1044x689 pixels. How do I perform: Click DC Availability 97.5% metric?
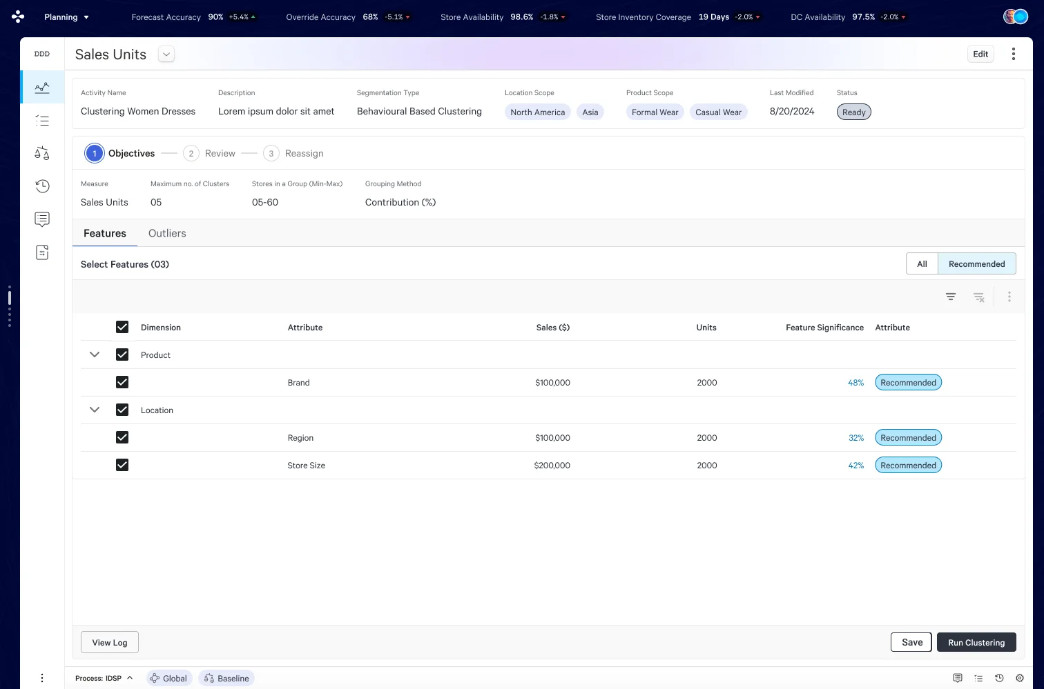point(849,17)
